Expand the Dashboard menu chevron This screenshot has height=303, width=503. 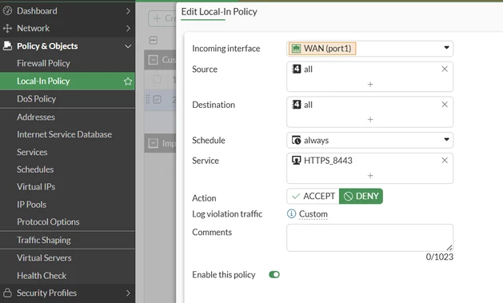(128, 11)
